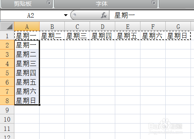194x139 pixels.
Task: Select column B header
Action: click(52, 26)
